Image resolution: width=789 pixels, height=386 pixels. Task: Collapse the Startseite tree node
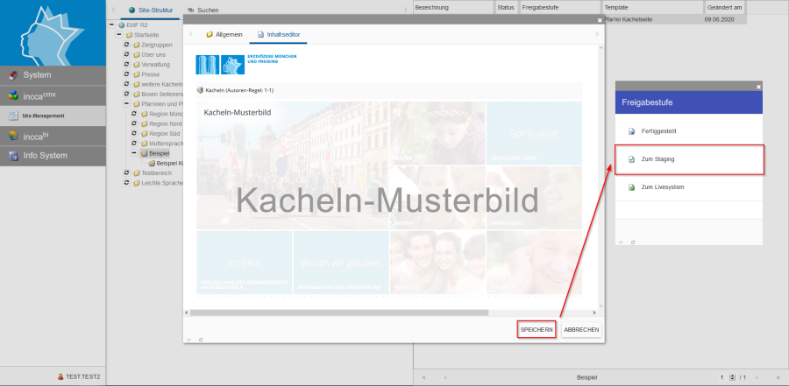[118, 34]
